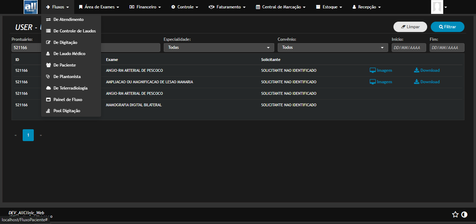Click the Limpar button
476x224 pixels.
click(x=410, y=27)
